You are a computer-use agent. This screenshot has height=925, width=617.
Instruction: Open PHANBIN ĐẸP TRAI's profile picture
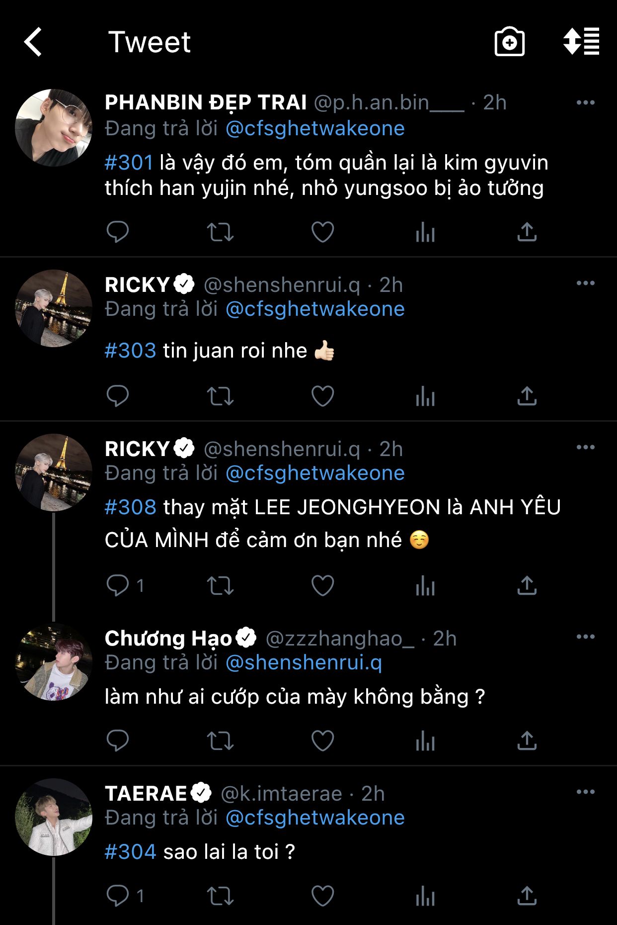[54, 128]
